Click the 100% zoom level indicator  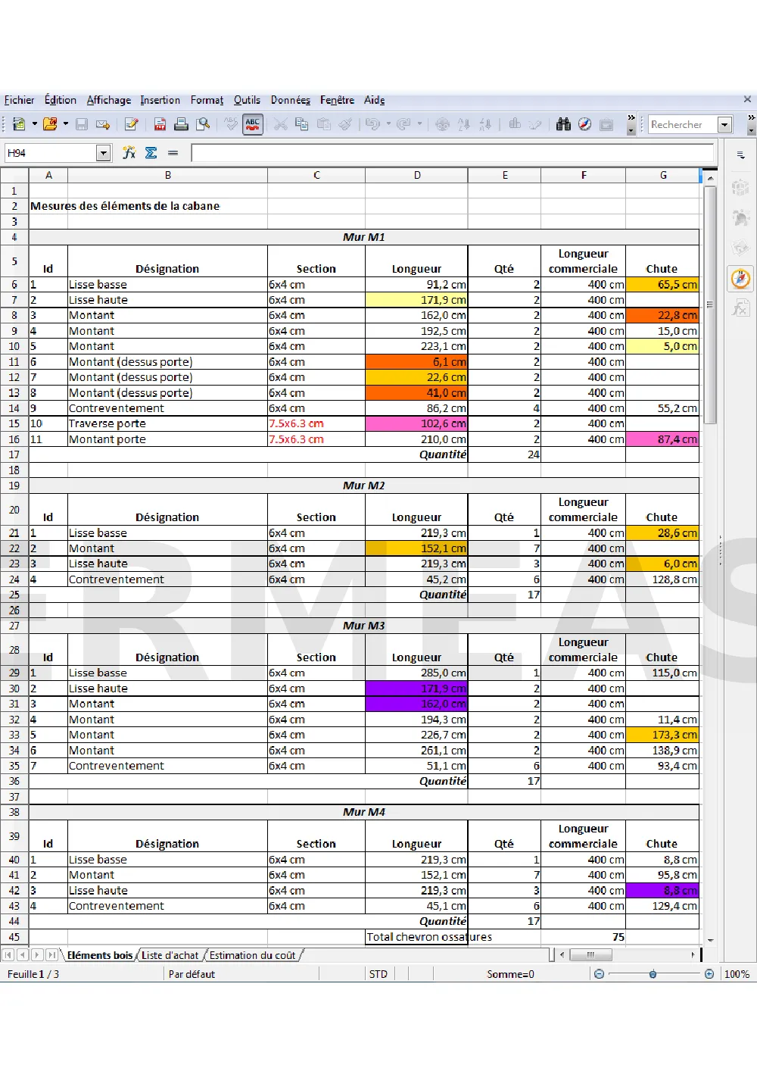pos(737,974)
